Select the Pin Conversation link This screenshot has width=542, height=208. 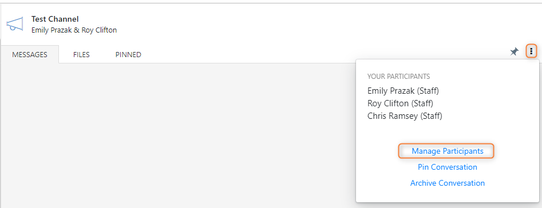[x=448, y=167]
